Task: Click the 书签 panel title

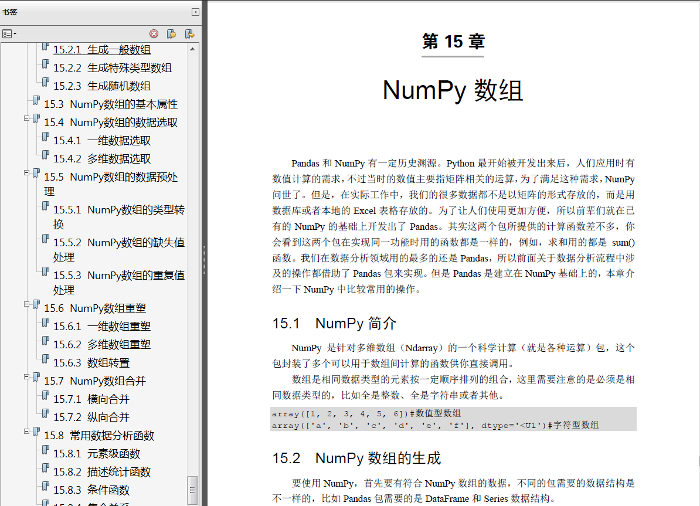Action: click(x=10, y=12)
